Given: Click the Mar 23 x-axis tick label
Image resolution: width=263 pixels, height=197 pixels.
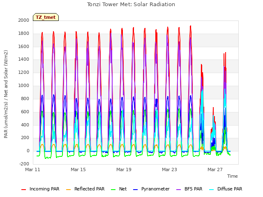Looking at the screenshot, I should 169,170.
